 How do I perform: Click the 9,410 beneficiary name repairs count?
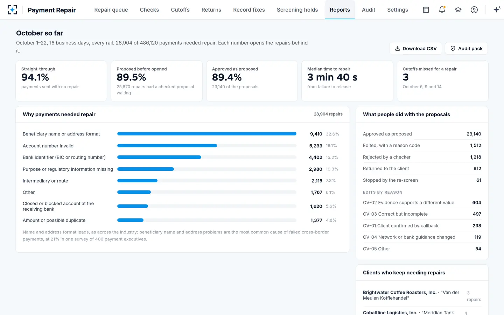coord(316,134)
